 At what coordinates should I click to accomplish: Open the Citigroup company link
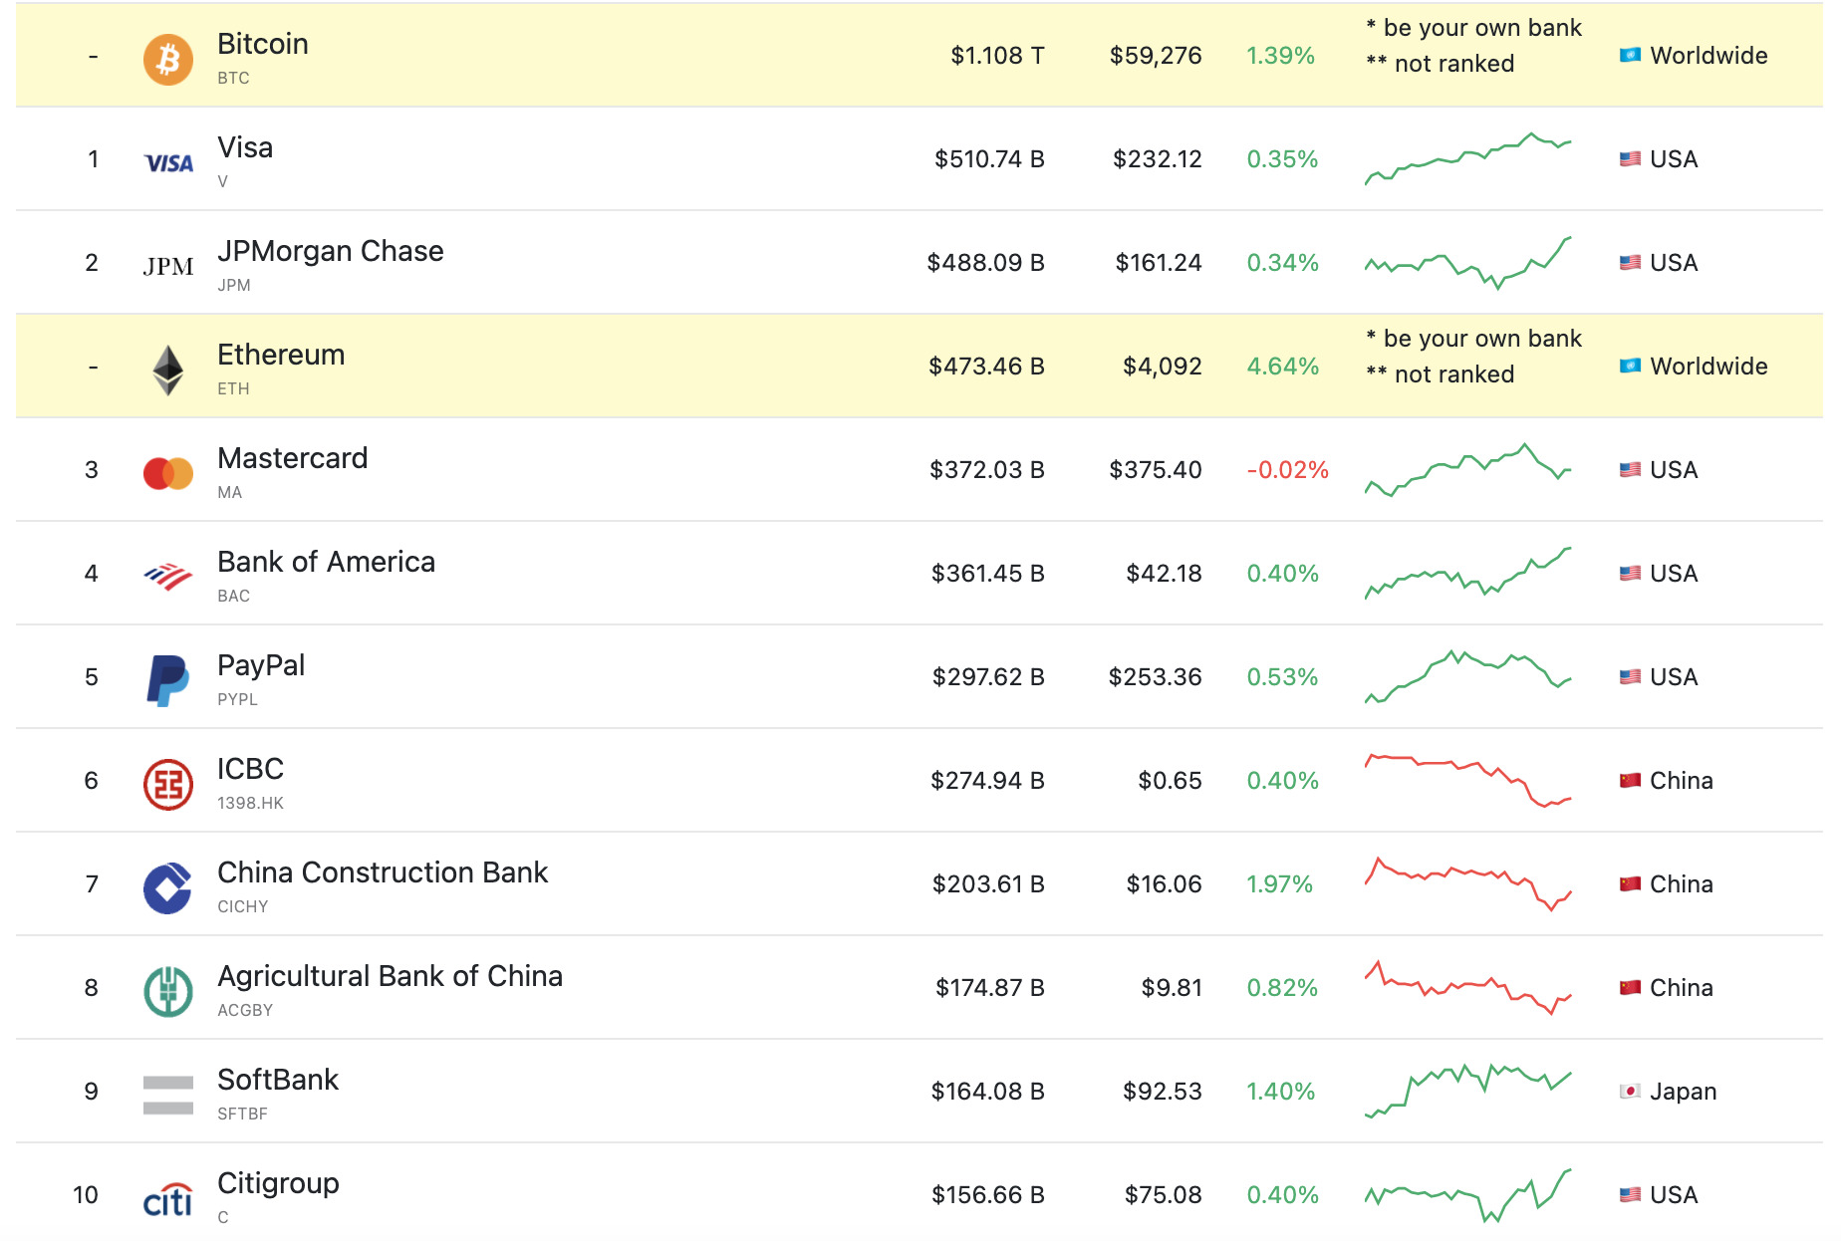(x=278, y=1183)
